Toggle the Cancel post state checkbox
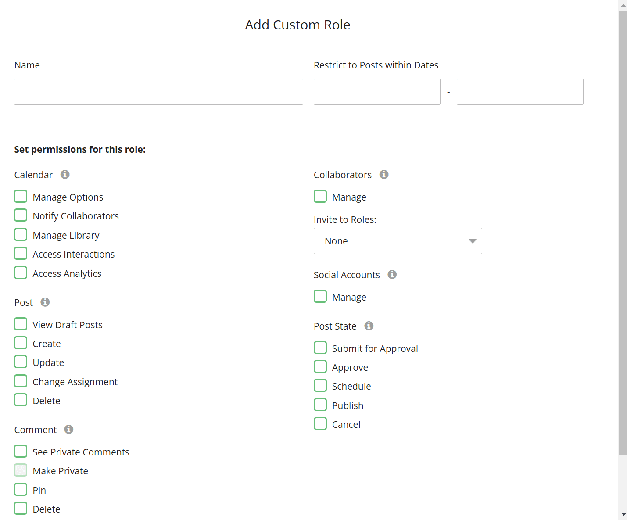This screenshot has height=520, width=627. 320,423
